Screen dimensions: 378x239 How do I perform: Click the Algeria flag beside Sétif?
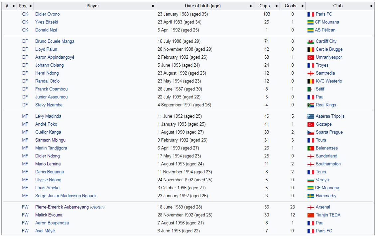point(311,89)
